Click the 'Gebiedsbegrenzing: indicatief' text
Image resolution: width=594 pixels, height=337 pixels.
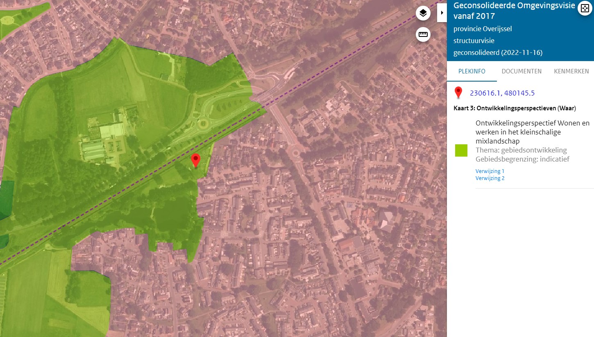point(522,159)
